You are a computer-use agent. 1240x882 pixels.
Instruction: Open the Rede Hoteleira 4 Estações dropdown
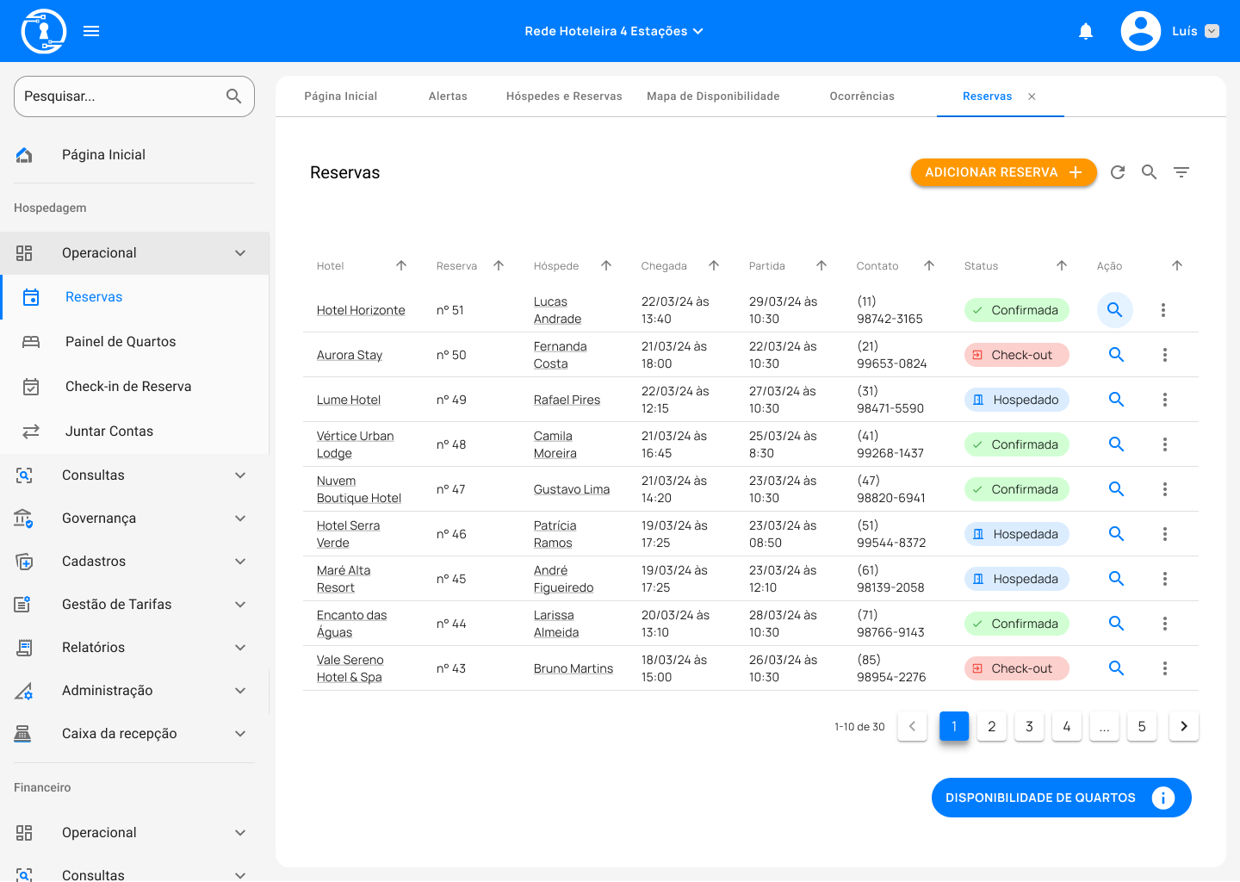[613, 31]
